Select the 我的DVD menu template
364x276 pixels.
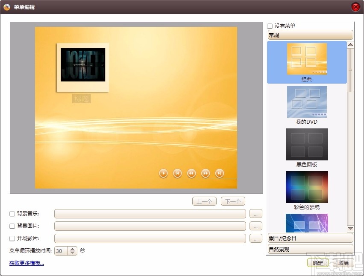coord(306,102)
